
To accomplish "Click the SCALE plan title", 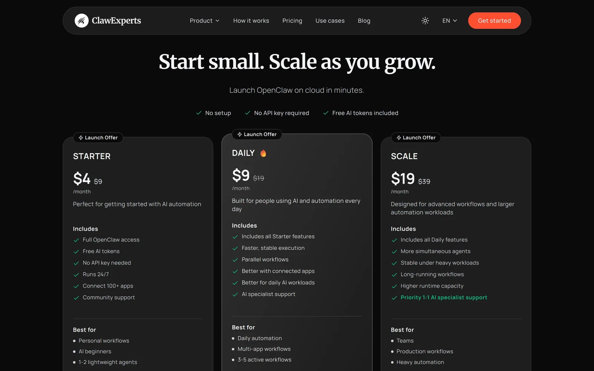I will tap(404, 156).
